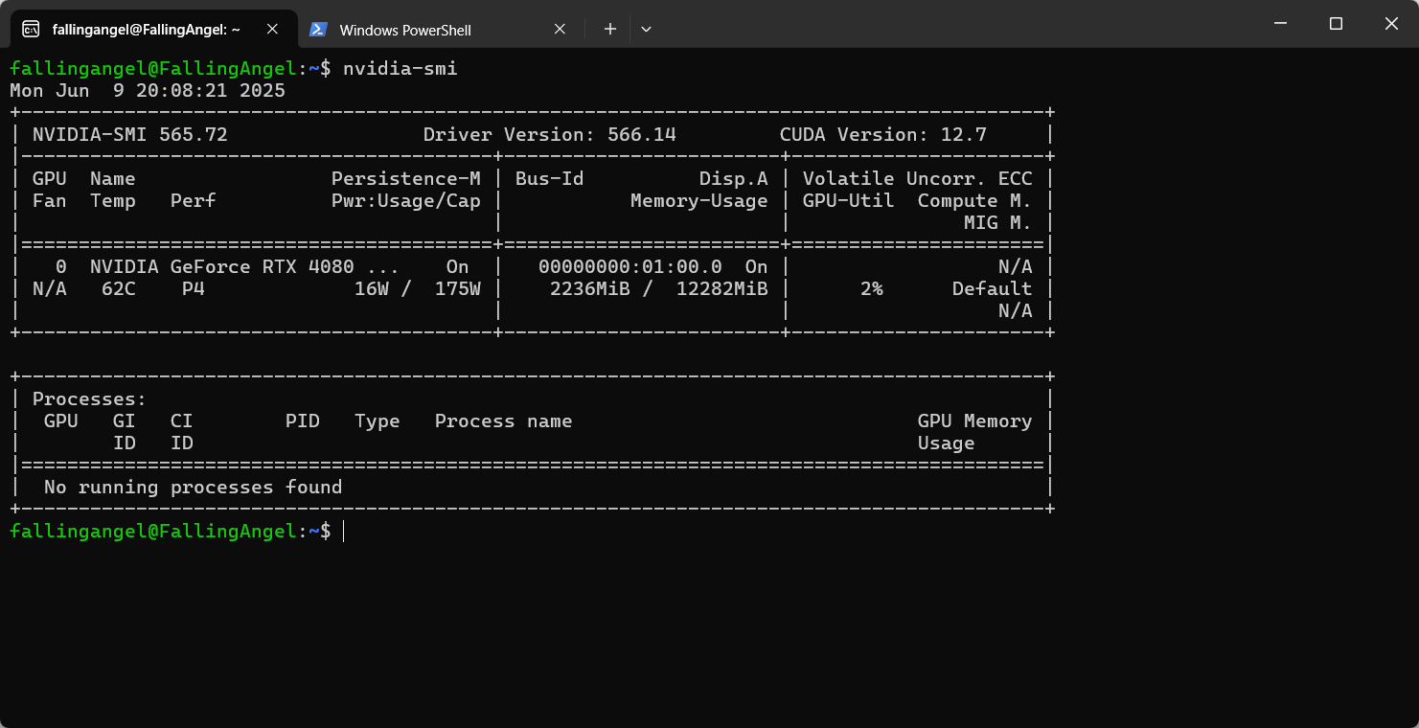The height and width of the screenshot is (728, 1419).
Task: Minimize the terminal window
Action: click(1279, 23)
